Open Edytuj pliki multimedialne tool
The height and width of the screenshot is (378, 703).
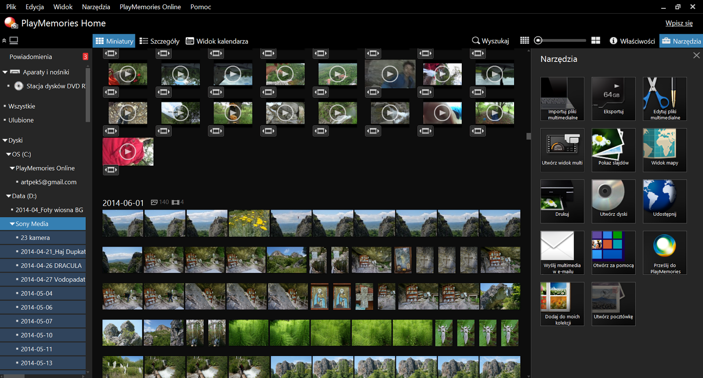click(x=665, y=99)
